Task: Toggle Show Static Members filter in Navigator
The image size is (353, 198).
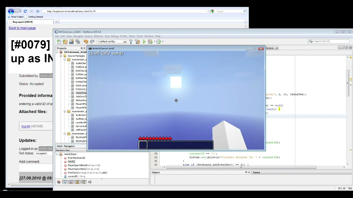Action: click(x=71, y=182)
